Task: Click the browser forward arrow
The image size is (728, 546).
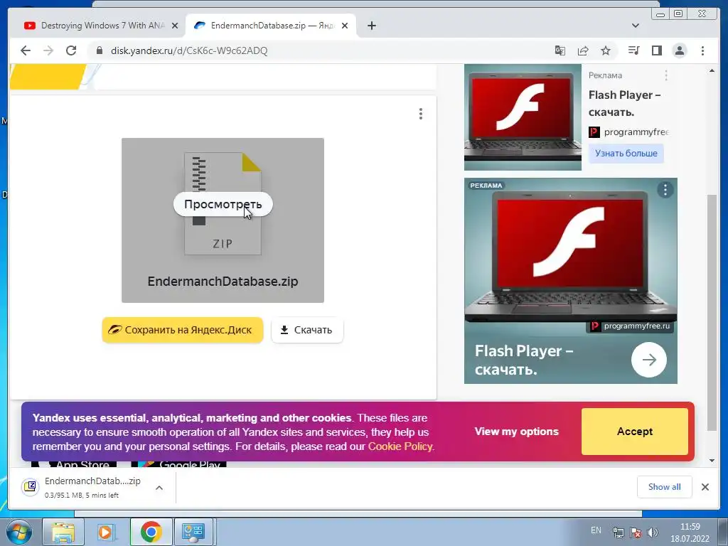Action: click(48, 50)
